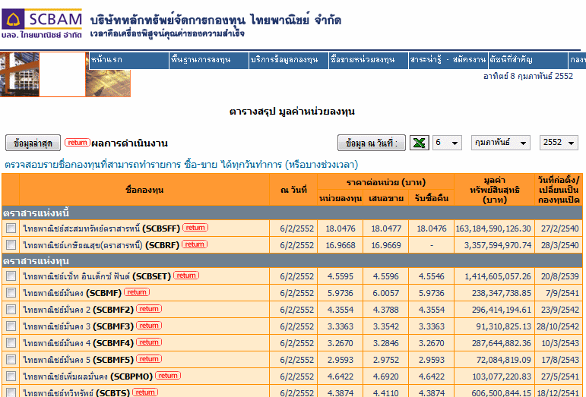This screenshot has width=586, height=397.
Task: Open the month dropdown showing กุมภาพันธ์
Action: 500,143
